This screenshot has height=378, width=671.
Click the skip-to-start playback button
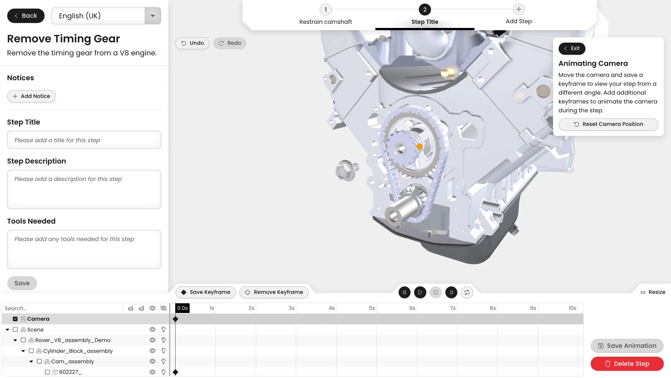(404, 292)
